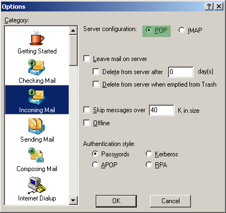The width and height of the screenshot is (226, 213).
Task: Select the Internet Dialup computer icon
Action: [x=37, y=185]
